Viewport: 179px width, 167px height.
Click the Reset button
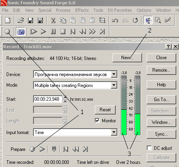105,110
